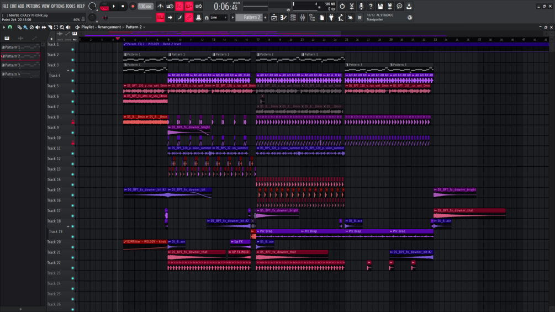Show audio clips in the picker panel

(x=20, y=38)
